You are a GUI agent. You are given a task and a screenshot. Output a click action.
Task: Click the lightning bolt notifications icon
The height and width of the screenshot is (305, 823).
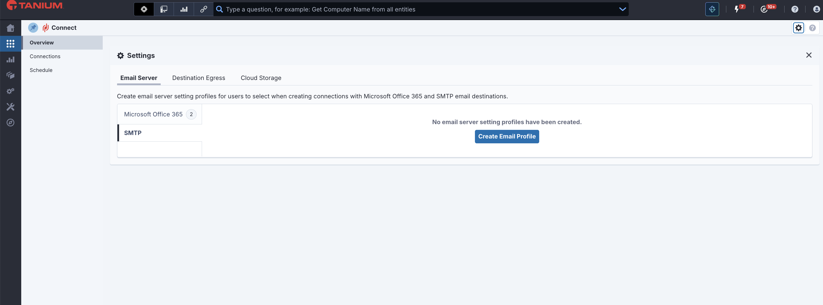click(x=736, y=9)
